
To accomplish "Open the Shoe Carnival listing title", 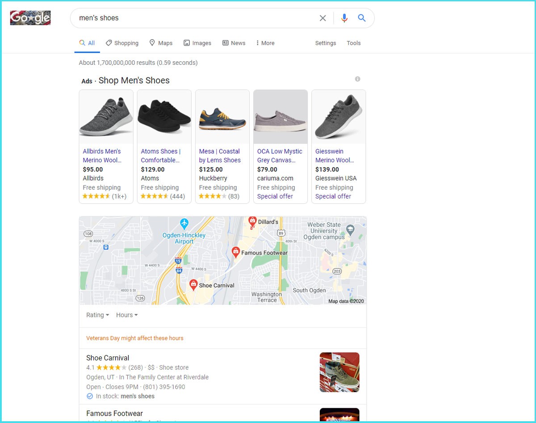I will (x=108, y=358).
